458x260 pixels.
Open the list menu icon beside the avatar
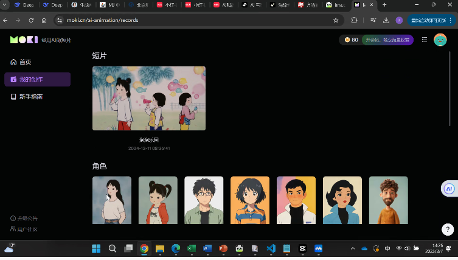(x=425, y=40)
